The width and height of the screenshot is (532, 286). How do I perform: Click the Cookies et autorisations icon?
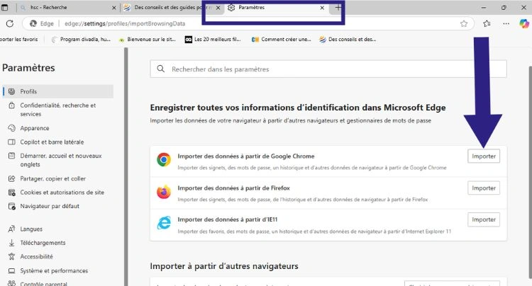[x=11, y=193]
